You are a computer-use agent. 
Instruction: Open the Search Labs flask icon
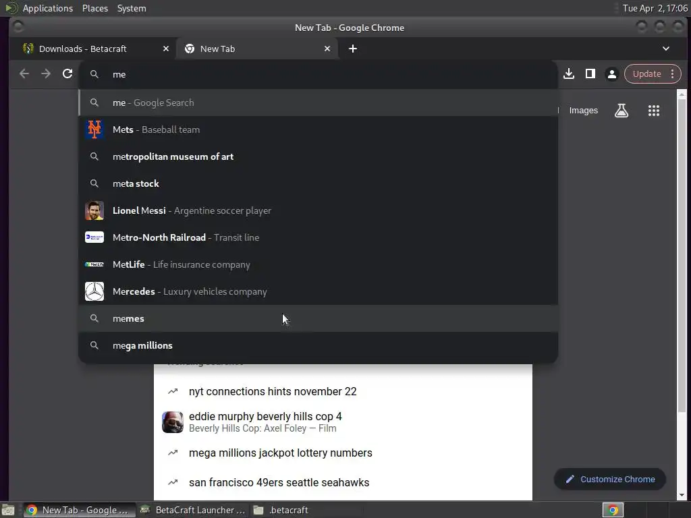point(621,110)
